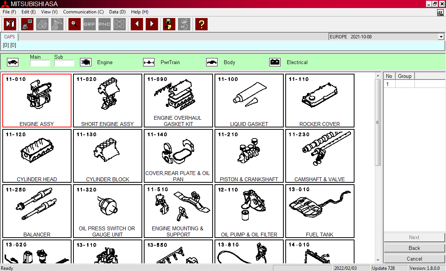Open the 11-110 ROCKER COVER group

[320, 101]
